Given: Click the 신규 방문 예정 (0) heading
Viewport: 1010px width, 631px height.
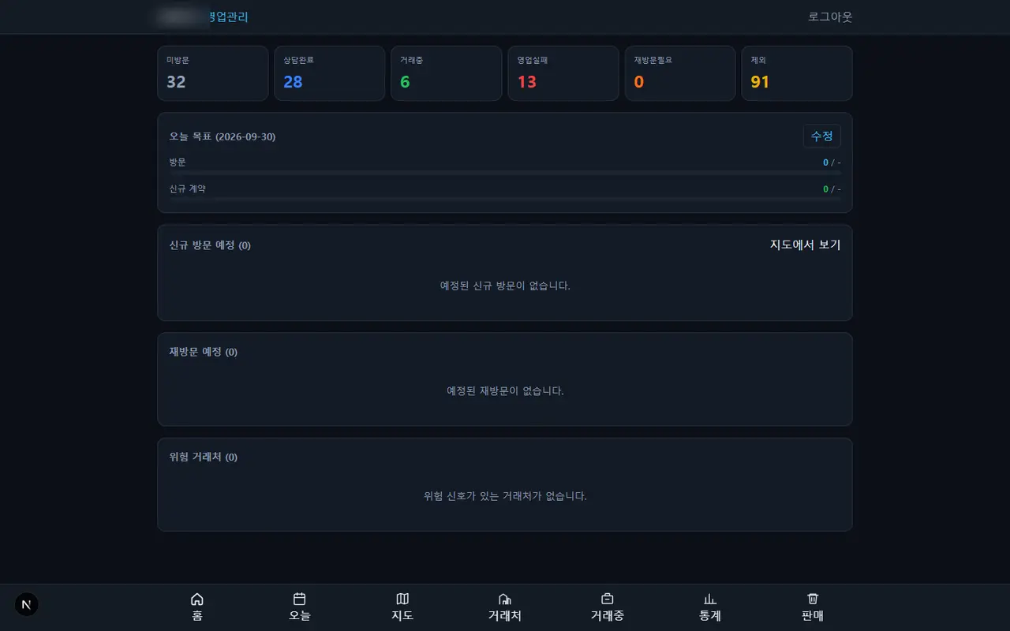Looking at the screenshot, I should tap(210, 245).
